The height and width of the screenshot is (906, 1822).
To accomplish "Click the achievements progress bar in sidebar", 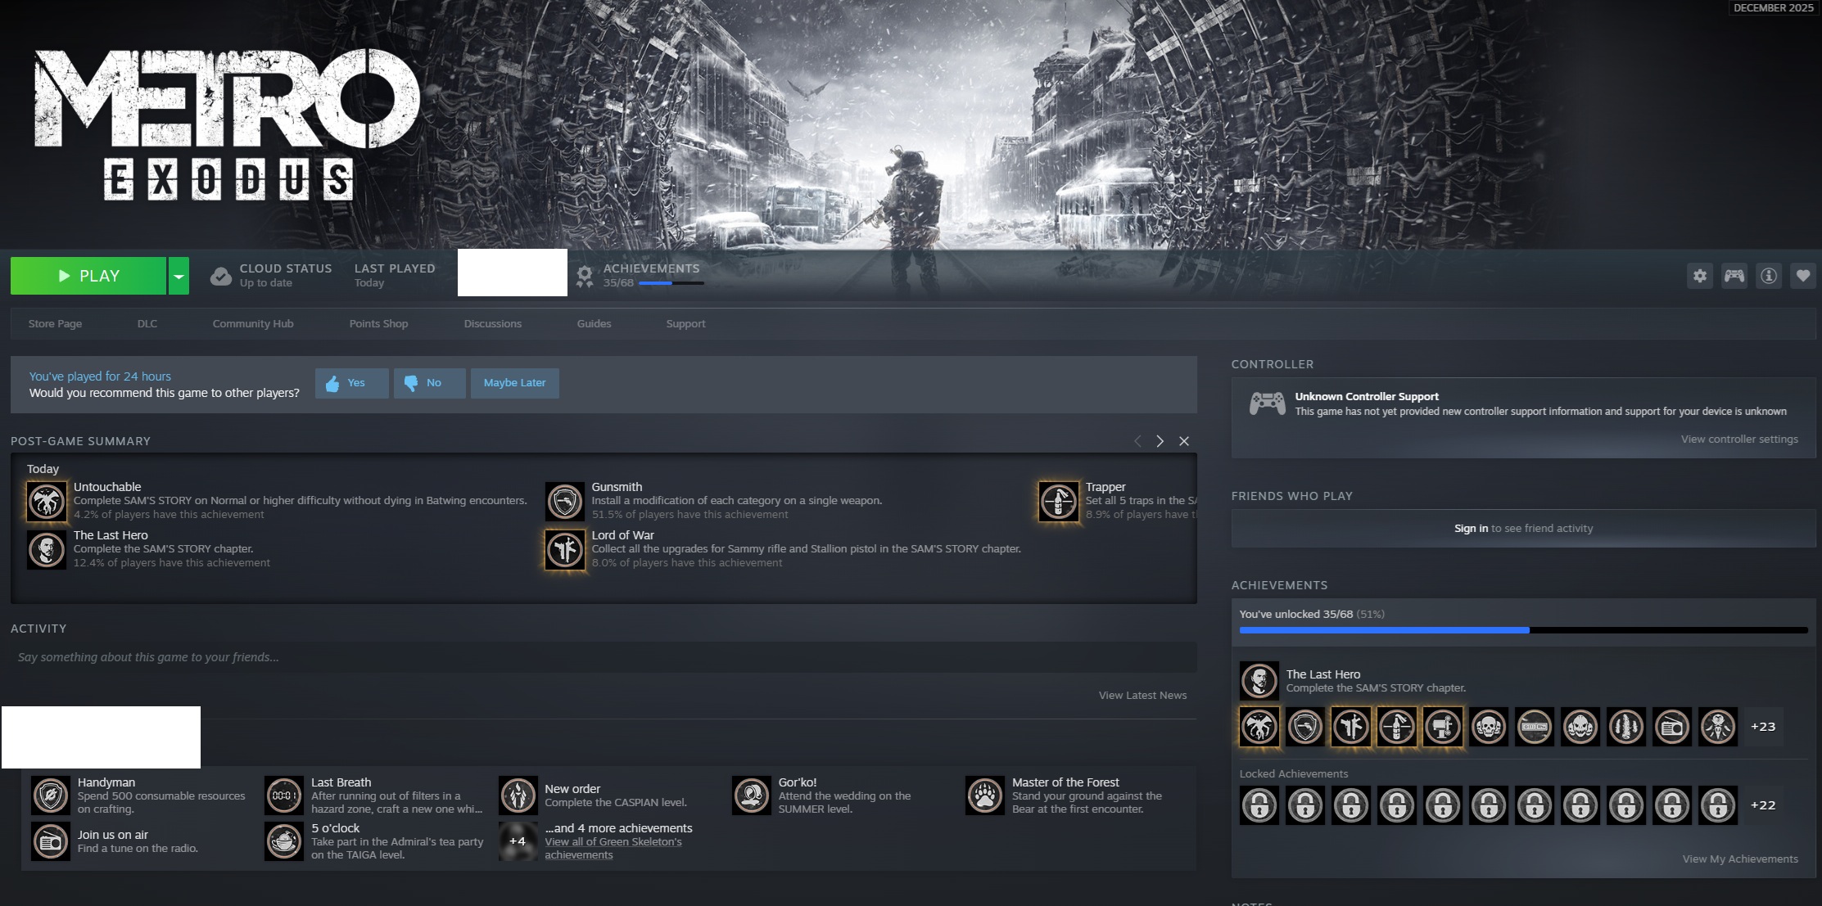I will pos(1523,630).
